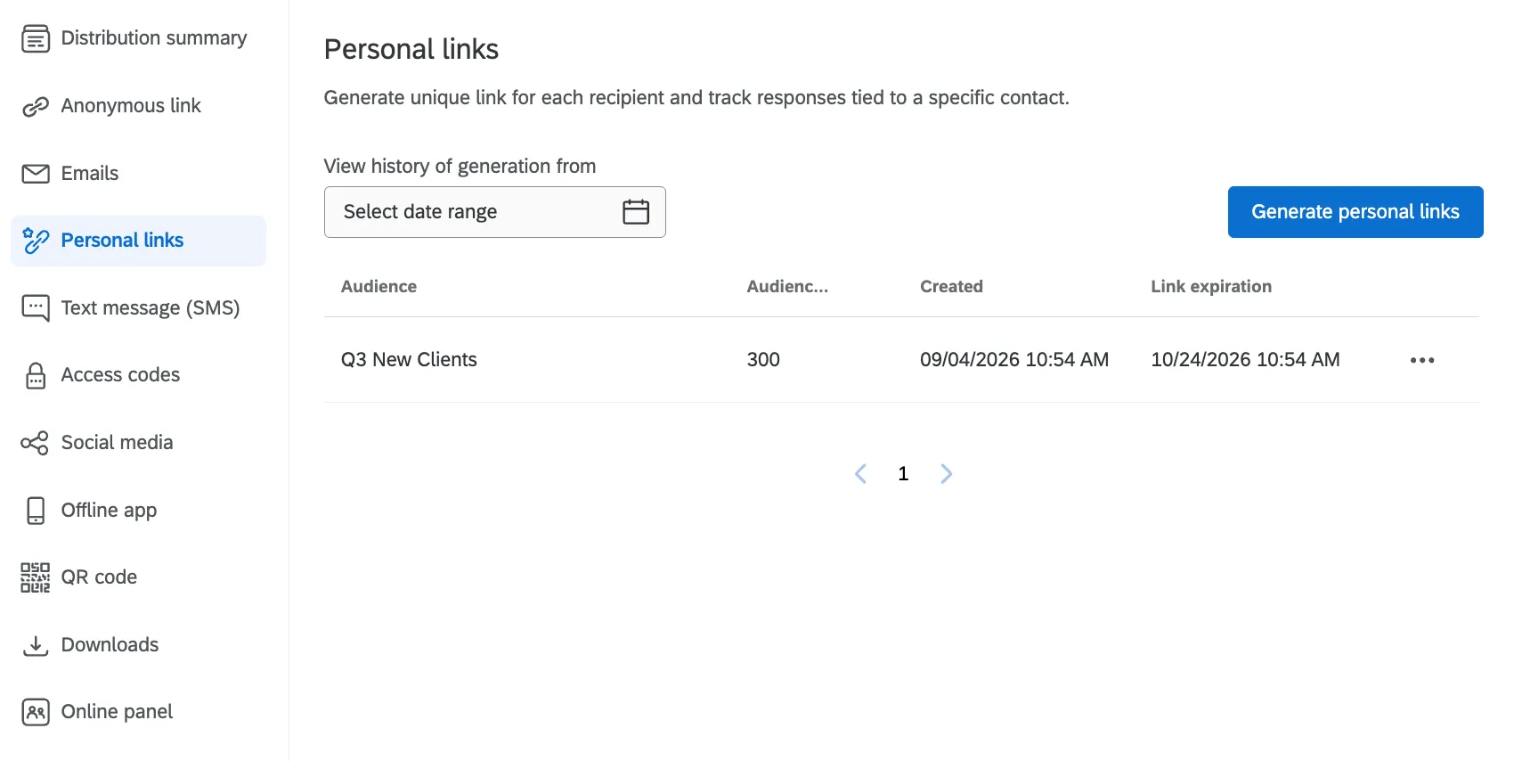Select the Personal links sidebar label
Image resolution: width=1514 pixels, height=761 pixels.
pos(122,241)
